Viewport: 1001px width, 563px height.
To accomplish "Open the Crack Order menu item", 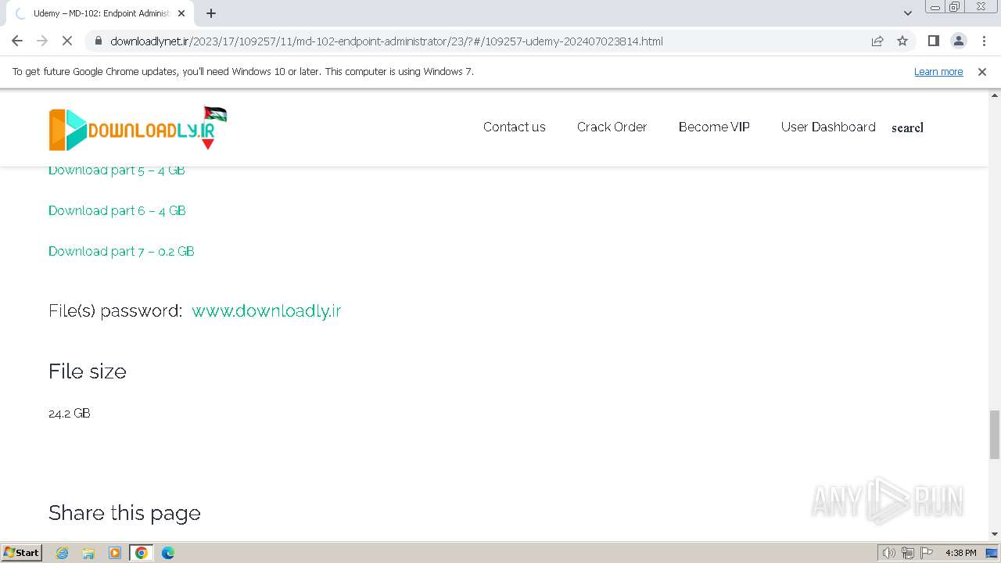I will (x=612, y=127).
